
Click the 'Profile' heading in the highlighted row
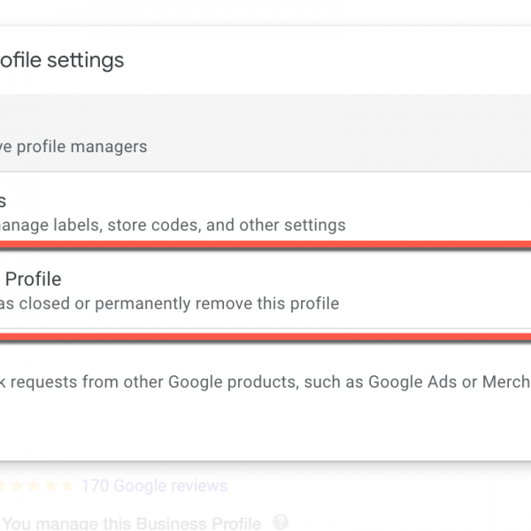(34, 280)
